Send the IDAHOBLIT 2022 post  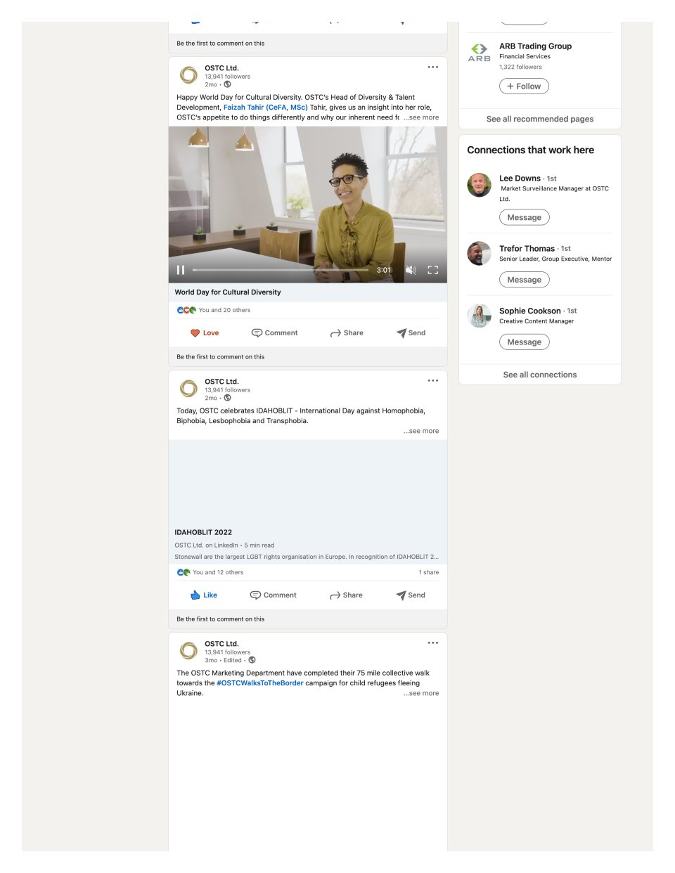tap(411, 595)
